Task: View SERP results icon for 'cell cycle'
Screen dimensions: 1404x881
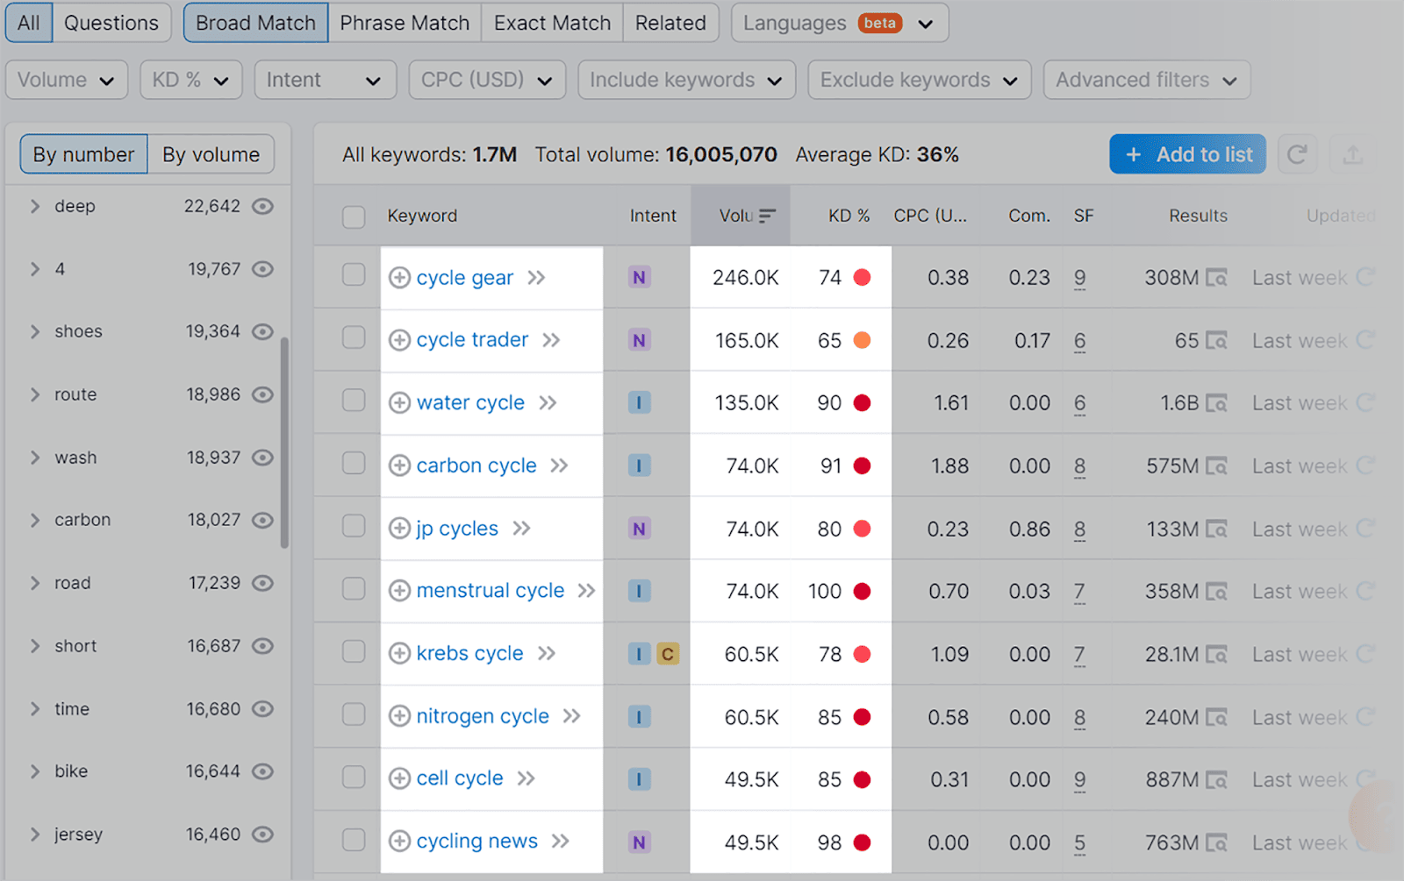Action: 1216,780
